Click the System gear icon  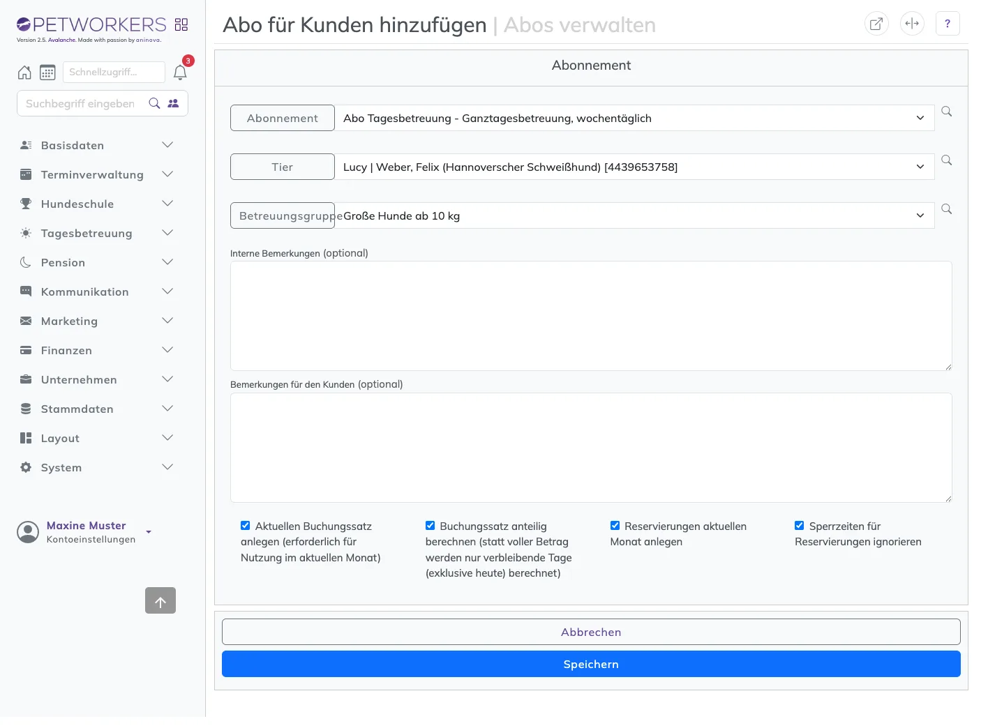point(26,467)
